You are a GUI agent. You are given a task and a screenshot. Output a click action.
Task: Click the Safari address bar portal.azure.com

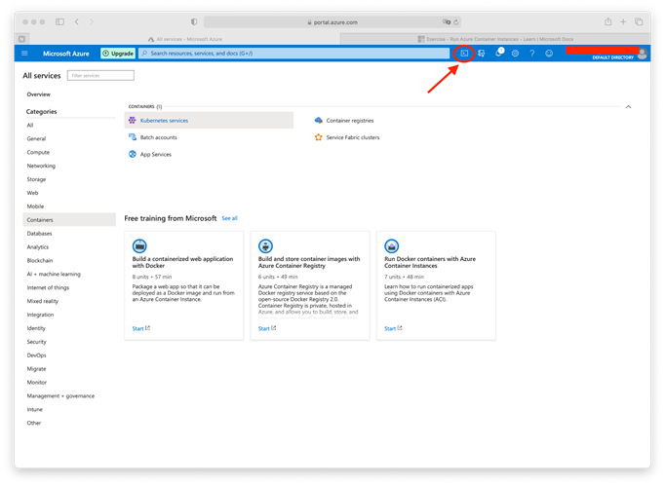click(x=332, y=22)
